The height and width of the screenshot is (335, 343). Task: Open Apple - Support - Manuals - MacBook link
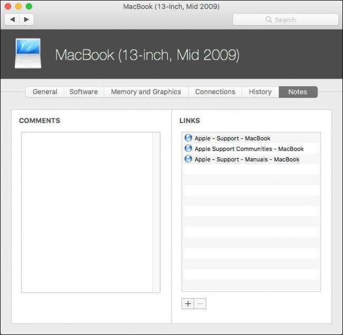point(247,159)
